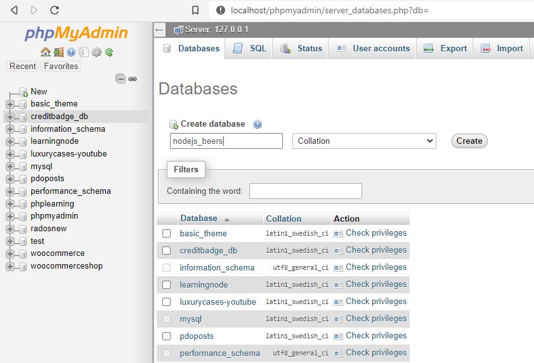Click Create database help question icon
This screenshot has width=534, height=363.
pos(257,124)
